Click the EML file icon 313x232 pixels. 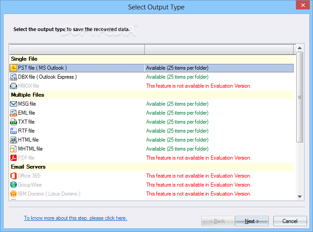14,113
